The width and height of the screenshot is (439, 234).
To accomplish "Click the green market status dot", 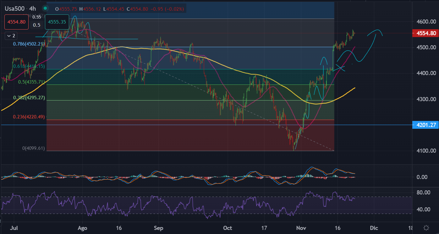I will point(46,8).
